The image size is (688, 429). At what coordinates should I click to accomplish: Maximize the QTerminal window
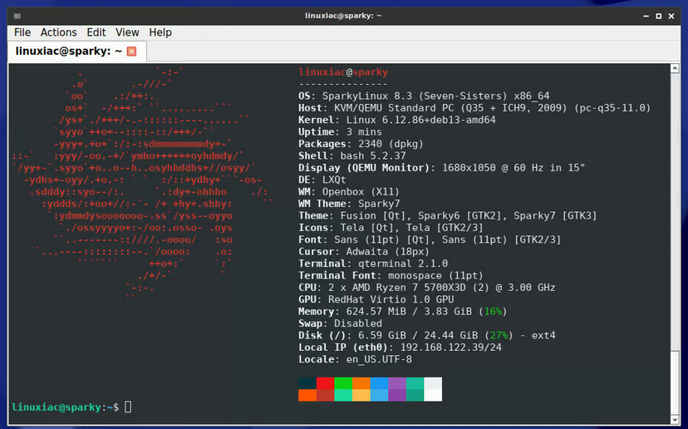(659, 17)
